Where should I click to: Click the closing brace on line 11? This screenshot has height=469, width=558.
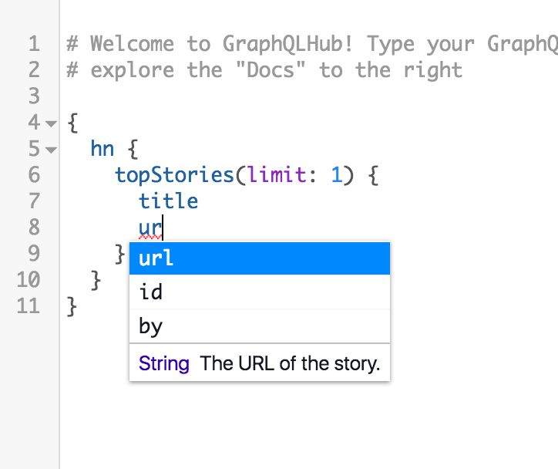pyautogui.click(x=72, y=306)
